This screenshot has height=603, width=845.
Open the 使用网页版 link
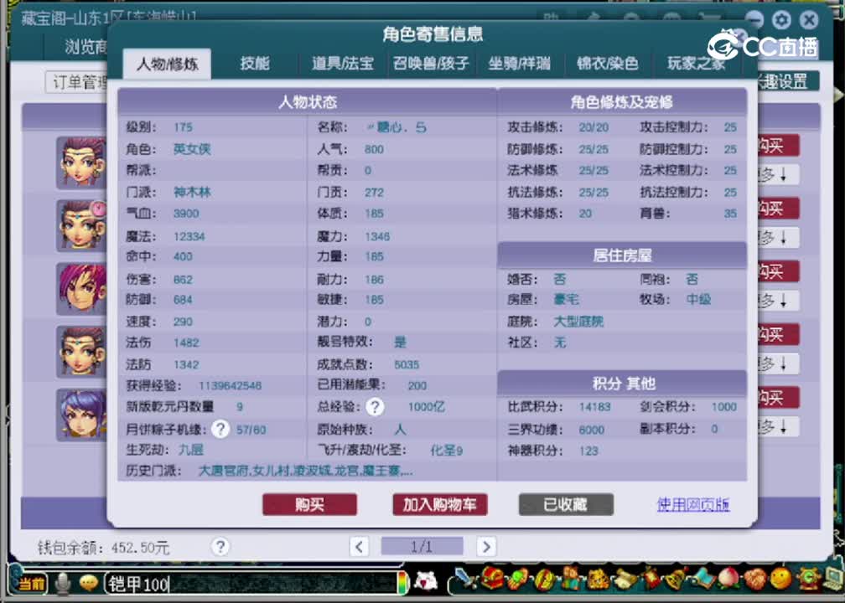coord(693,505)
